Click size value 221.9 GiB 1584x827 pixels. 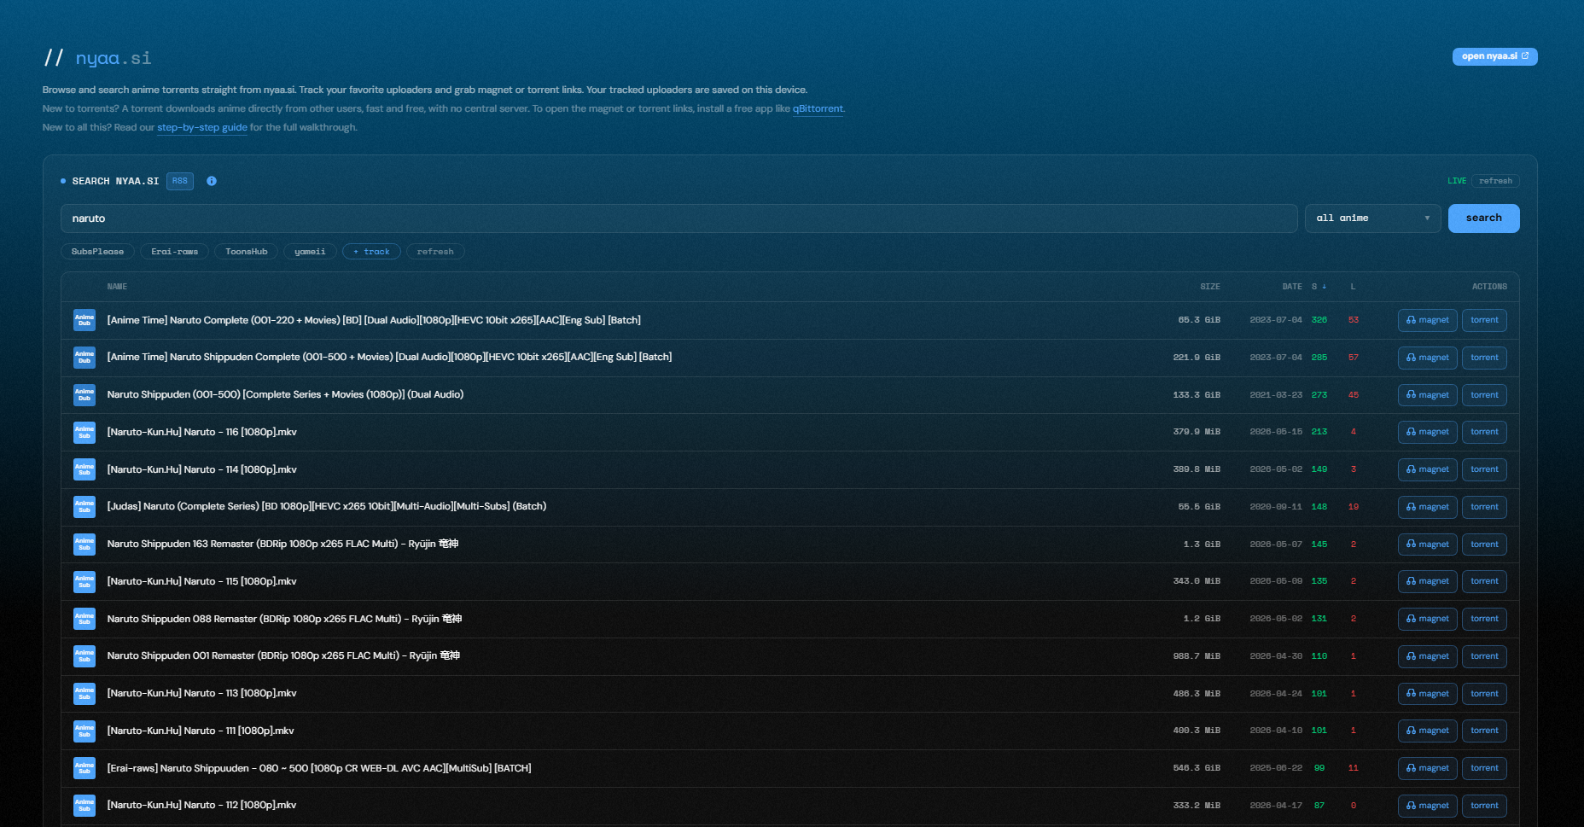pyautogui.click(x=1197, y=358)
